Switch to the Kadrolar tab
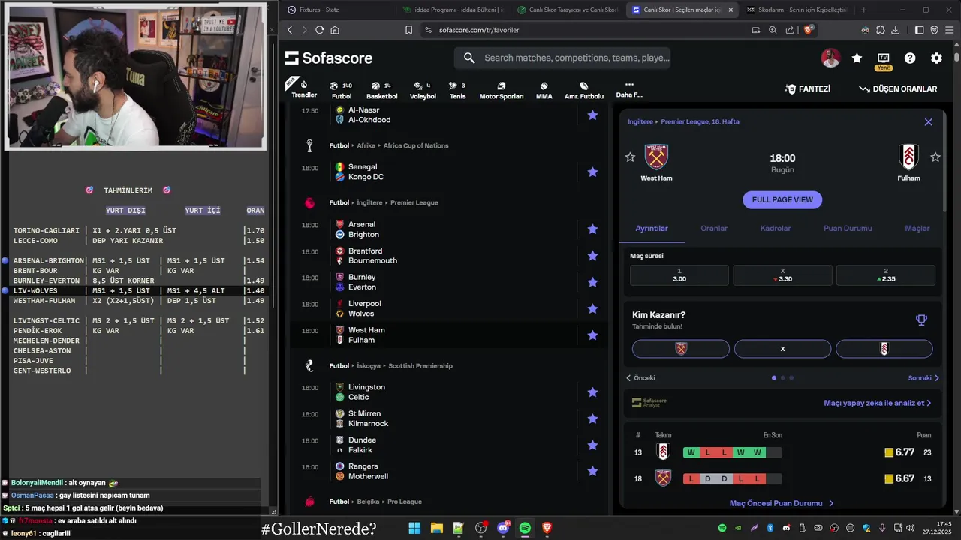The width and height of the screenshot is (961, 540). point(776,228)
